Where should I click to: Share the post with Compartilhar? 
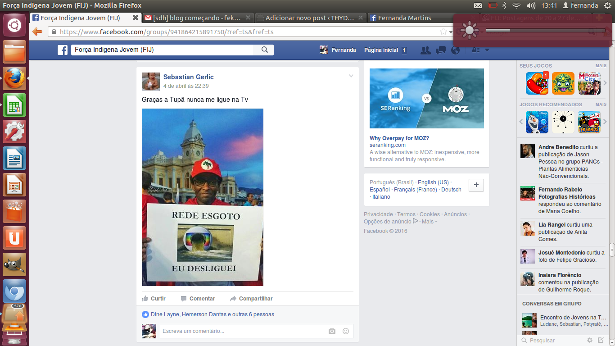coord(251,299)
